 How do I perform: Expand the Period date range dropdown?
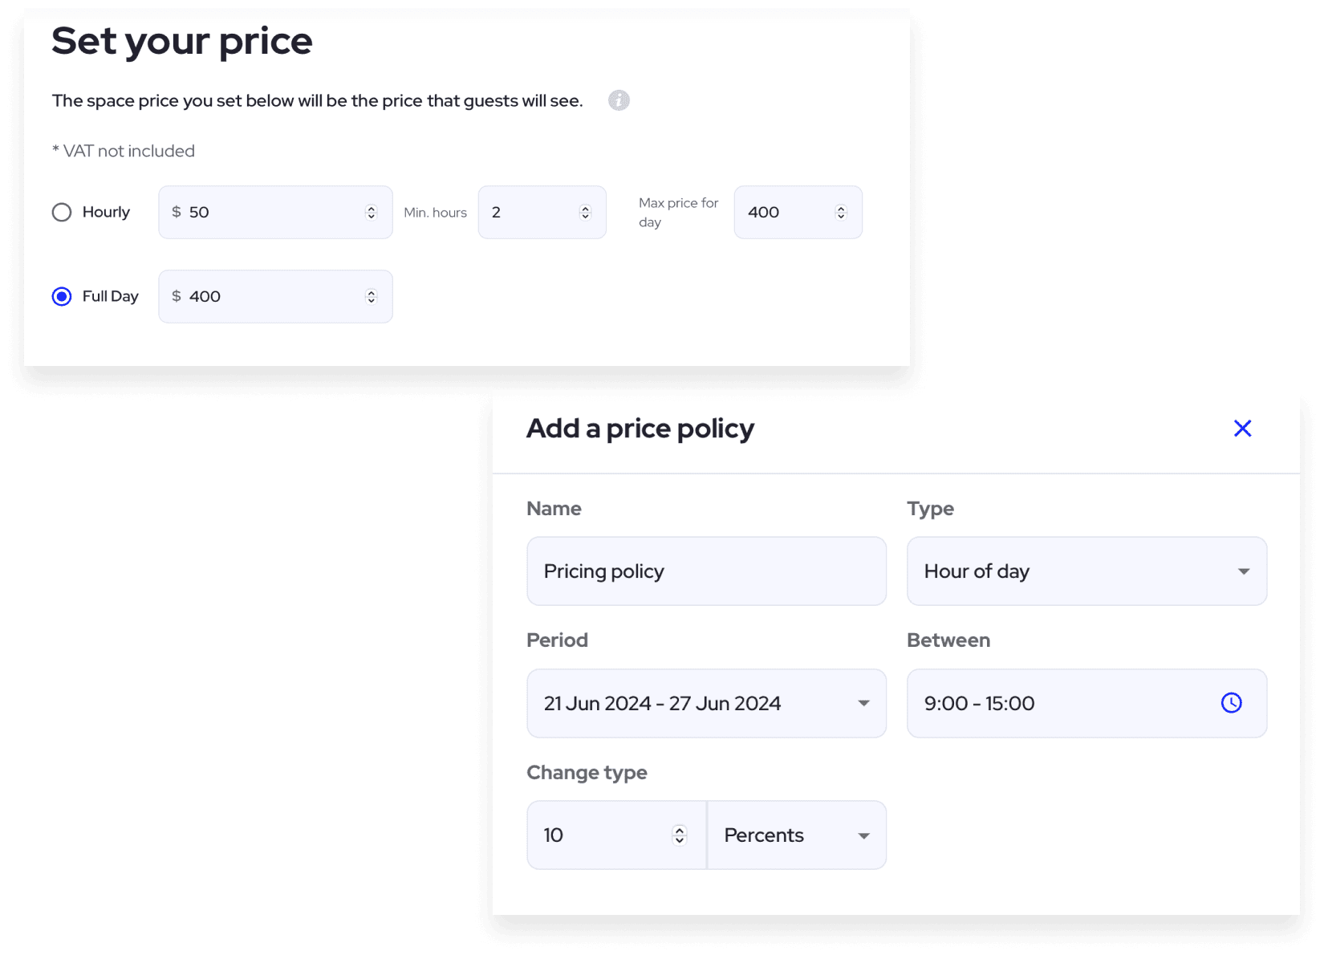[706, 704]
